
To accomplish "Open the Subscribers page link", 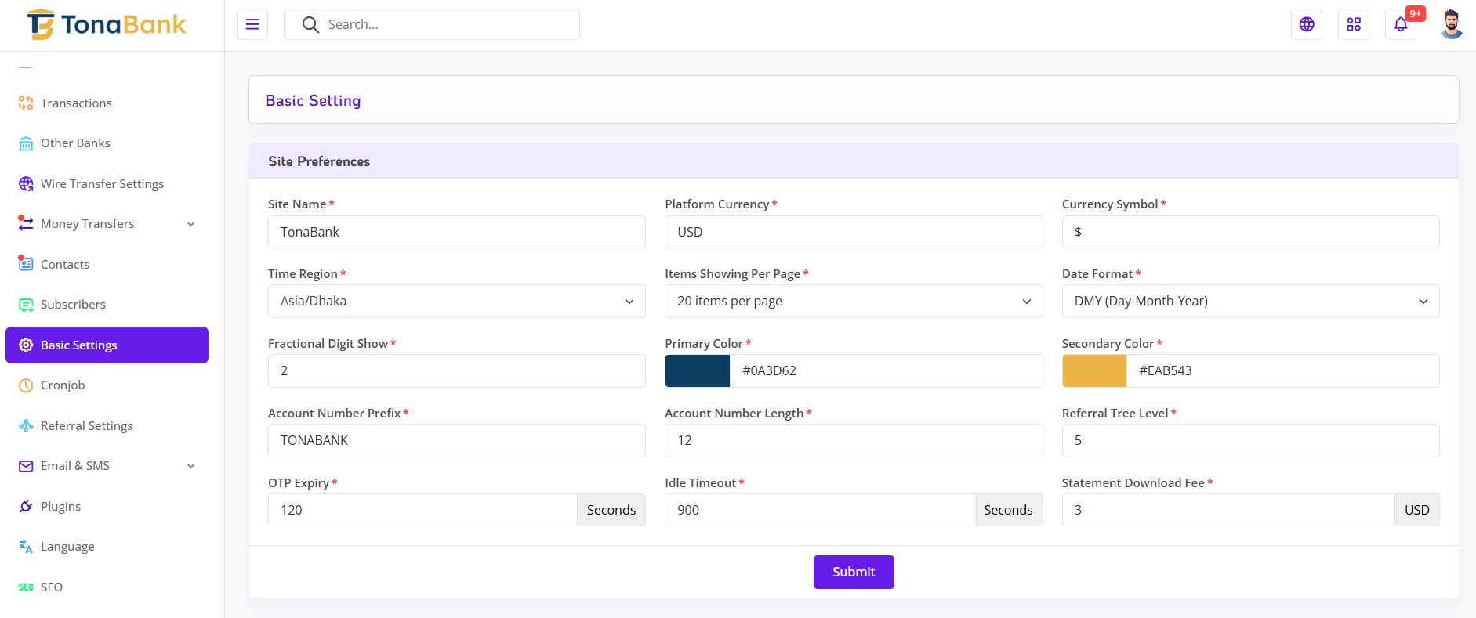I will 73,305.
